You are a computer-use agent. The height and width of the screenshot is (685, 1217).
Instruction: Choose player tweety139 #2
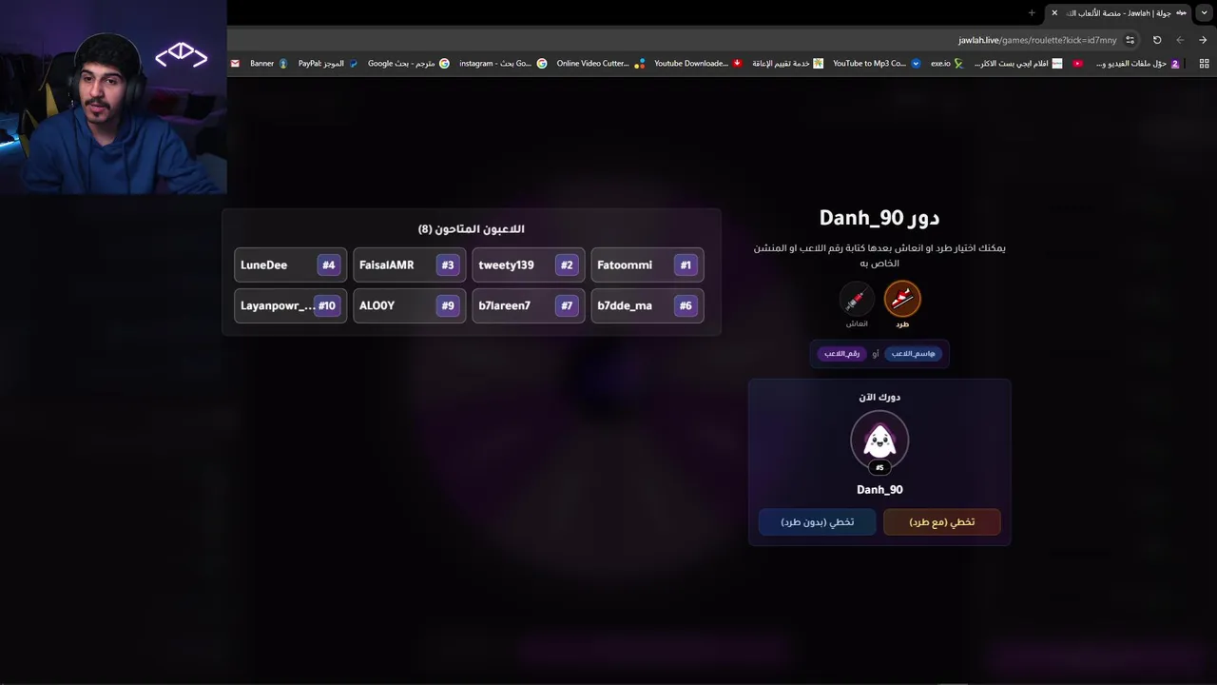pyautogui.click(x=529, y=265)
